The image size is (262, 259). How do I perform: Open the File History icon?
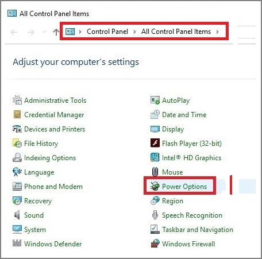(x=17, y=143)
